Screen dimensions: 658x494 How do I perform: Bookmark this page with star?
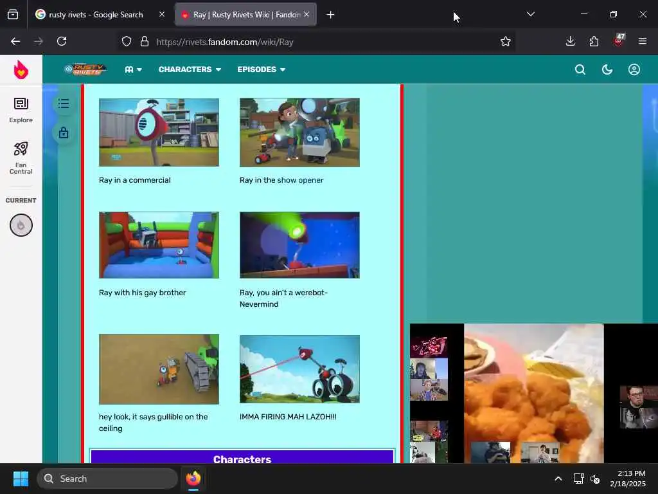point(506,41)
